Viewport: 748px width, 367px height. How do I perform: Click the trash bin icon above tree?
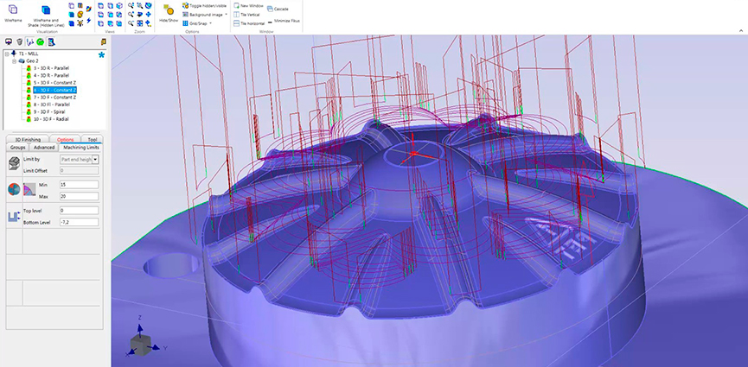(x=19, y=41)
